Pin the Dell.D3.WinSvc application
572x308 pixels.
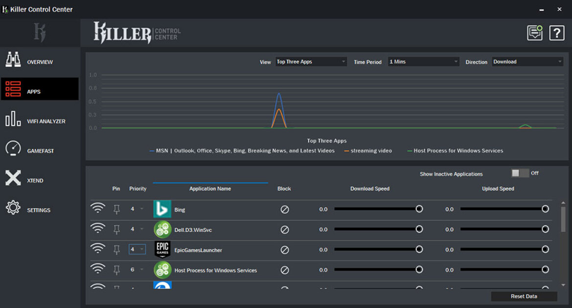point(117,230)
